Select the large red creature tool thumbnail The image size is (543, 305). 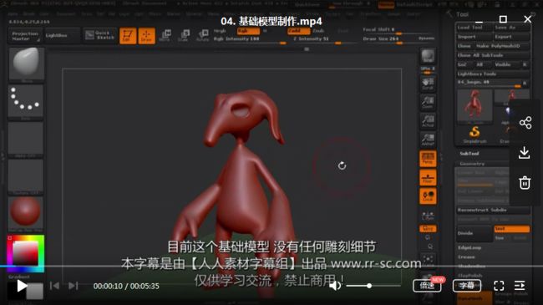pos(474,105)
